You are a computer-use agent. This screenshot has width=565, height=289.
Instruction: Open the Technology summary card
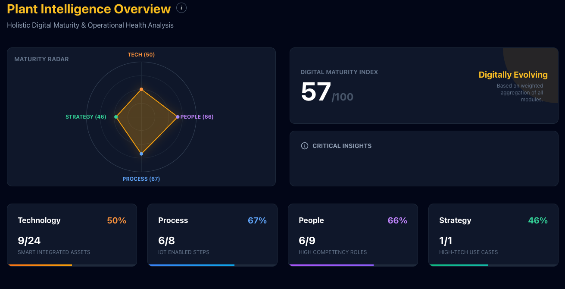pyautogui.click(x=72, y=235)
